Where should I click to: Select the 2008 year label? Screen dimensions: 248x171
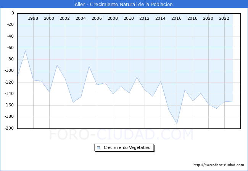point(113,18)
